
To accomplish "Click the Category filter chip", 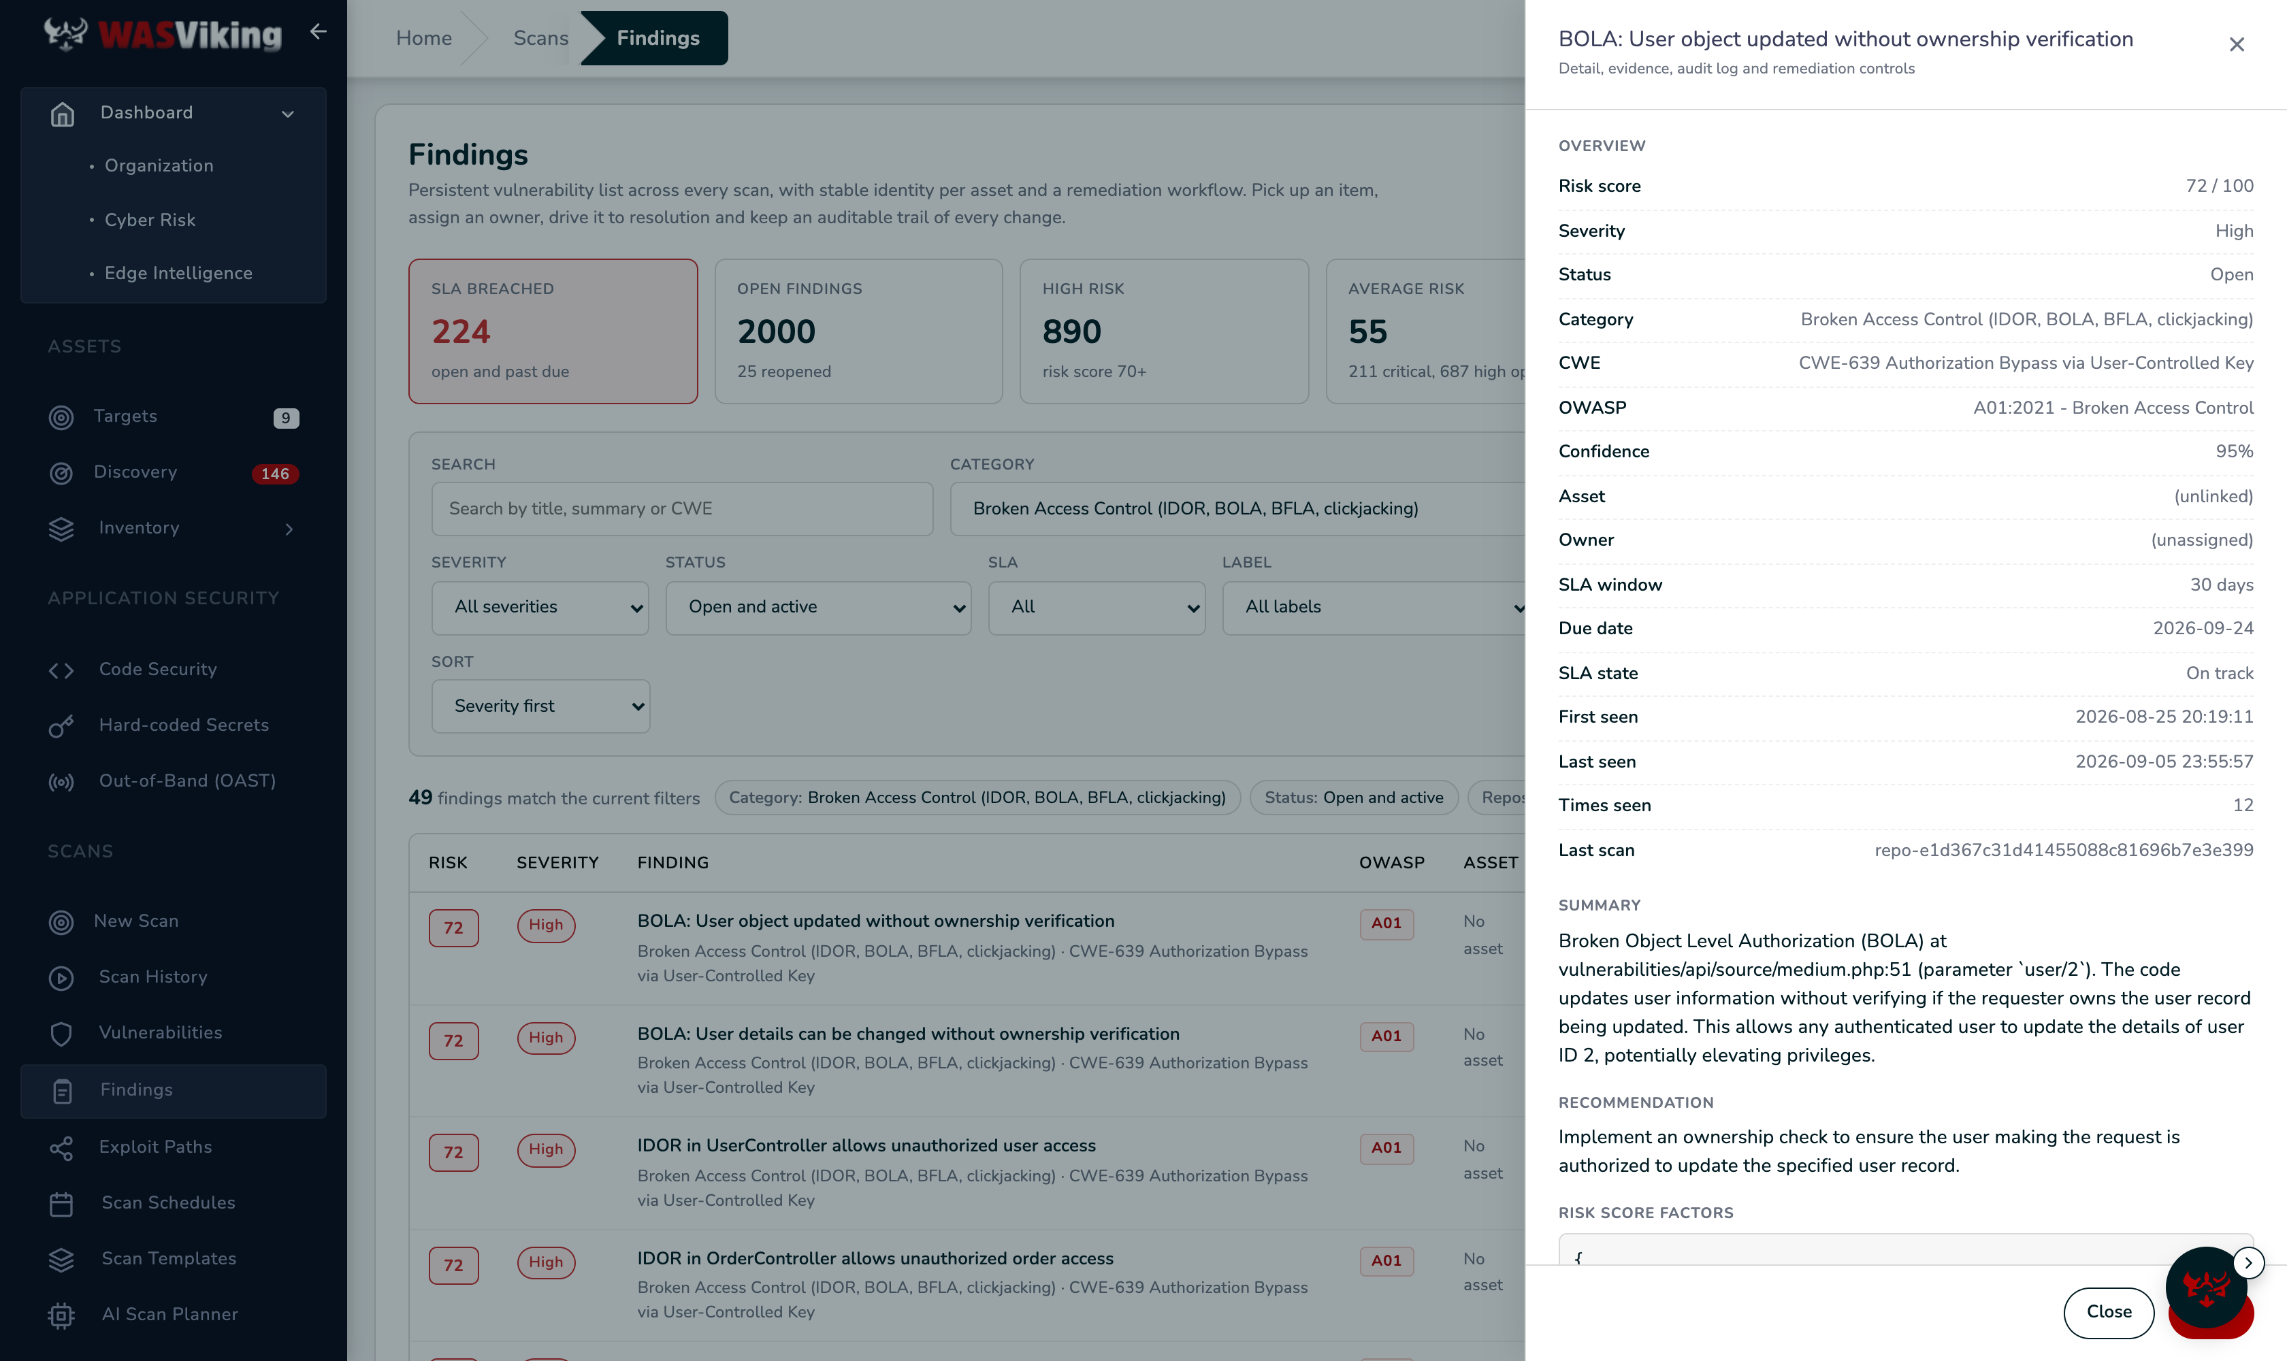I will point(977,798).
